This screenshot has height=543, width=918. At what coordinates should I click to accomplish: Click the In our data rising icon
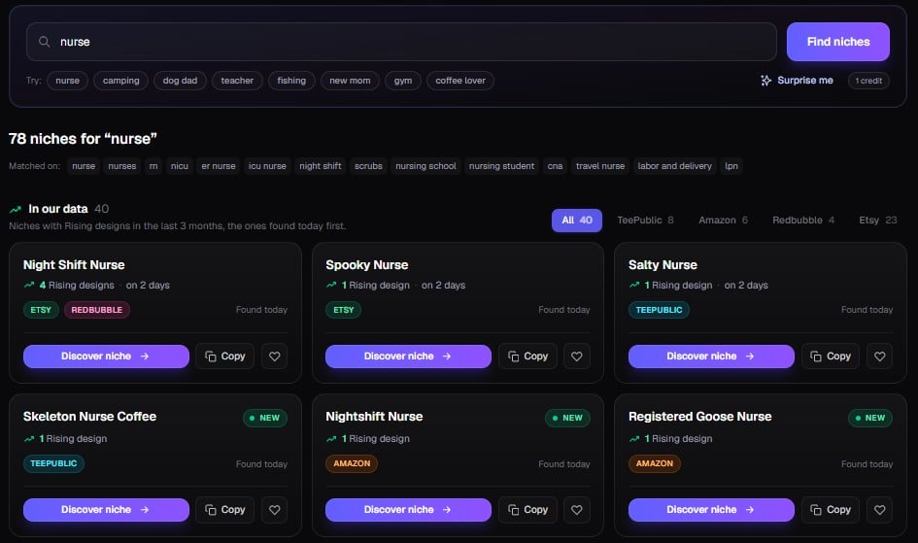click(x=16, y=209)
